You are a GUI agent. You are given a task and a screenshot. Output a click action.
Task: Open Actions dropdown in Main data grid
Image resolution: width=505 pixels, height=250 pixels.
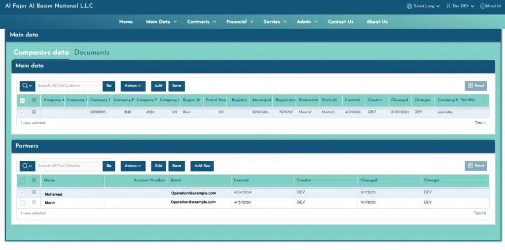click(133, 86)
